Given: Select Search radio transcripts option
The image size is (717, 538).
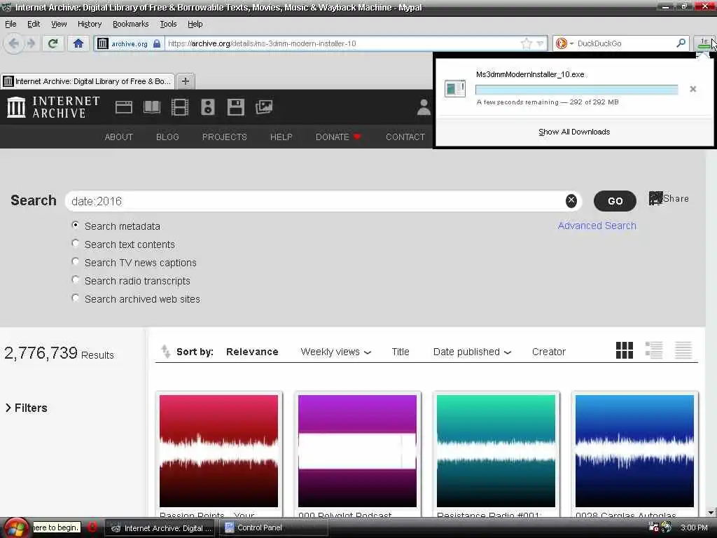Looking at the screenshot, I should (76, 280).
